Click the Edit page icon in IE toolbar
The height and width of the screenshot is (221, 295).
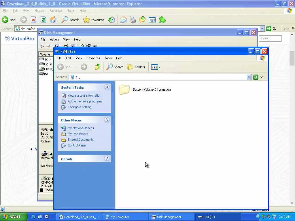tap(152, 20)
